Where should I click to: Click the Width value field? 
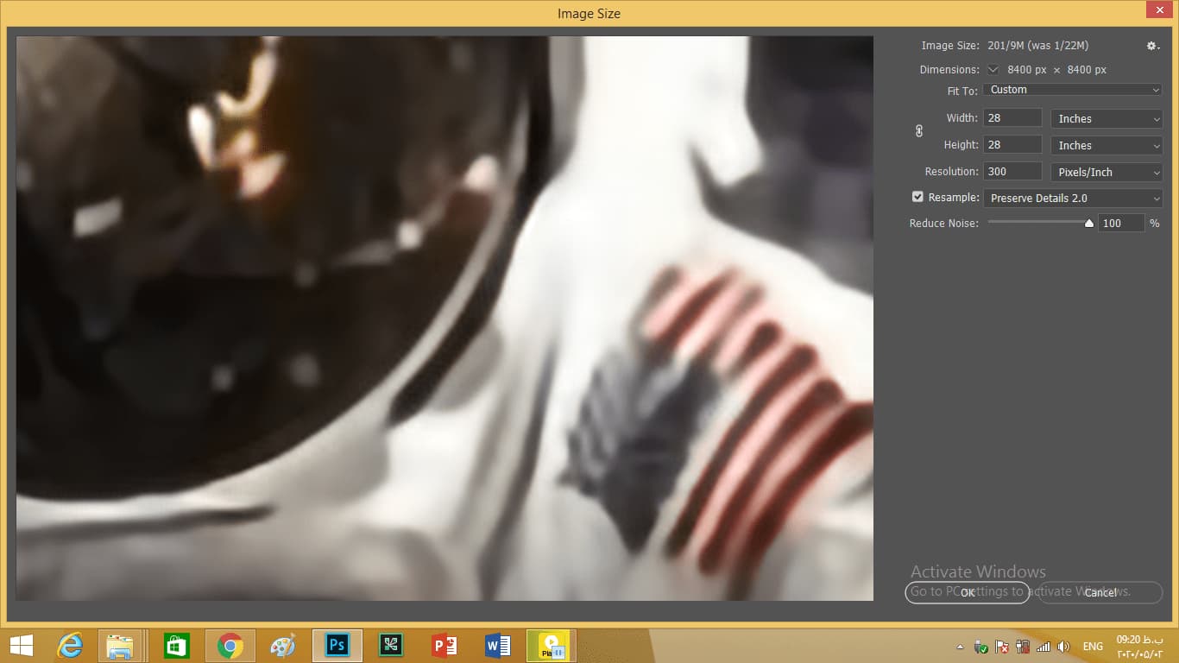[1012, 118]
